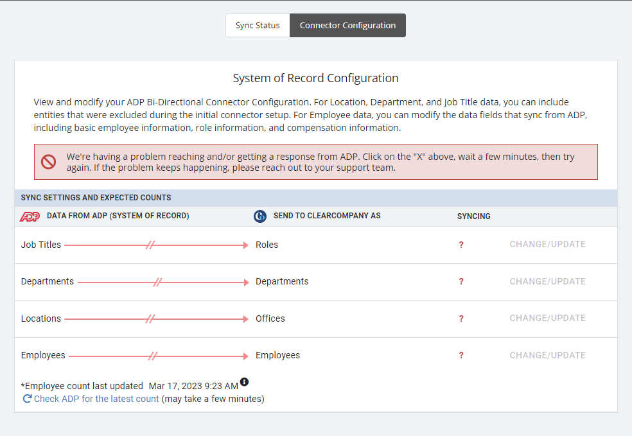Click the 'Offices' label
The height and width of the screenshot is (436, 632).
270,318
